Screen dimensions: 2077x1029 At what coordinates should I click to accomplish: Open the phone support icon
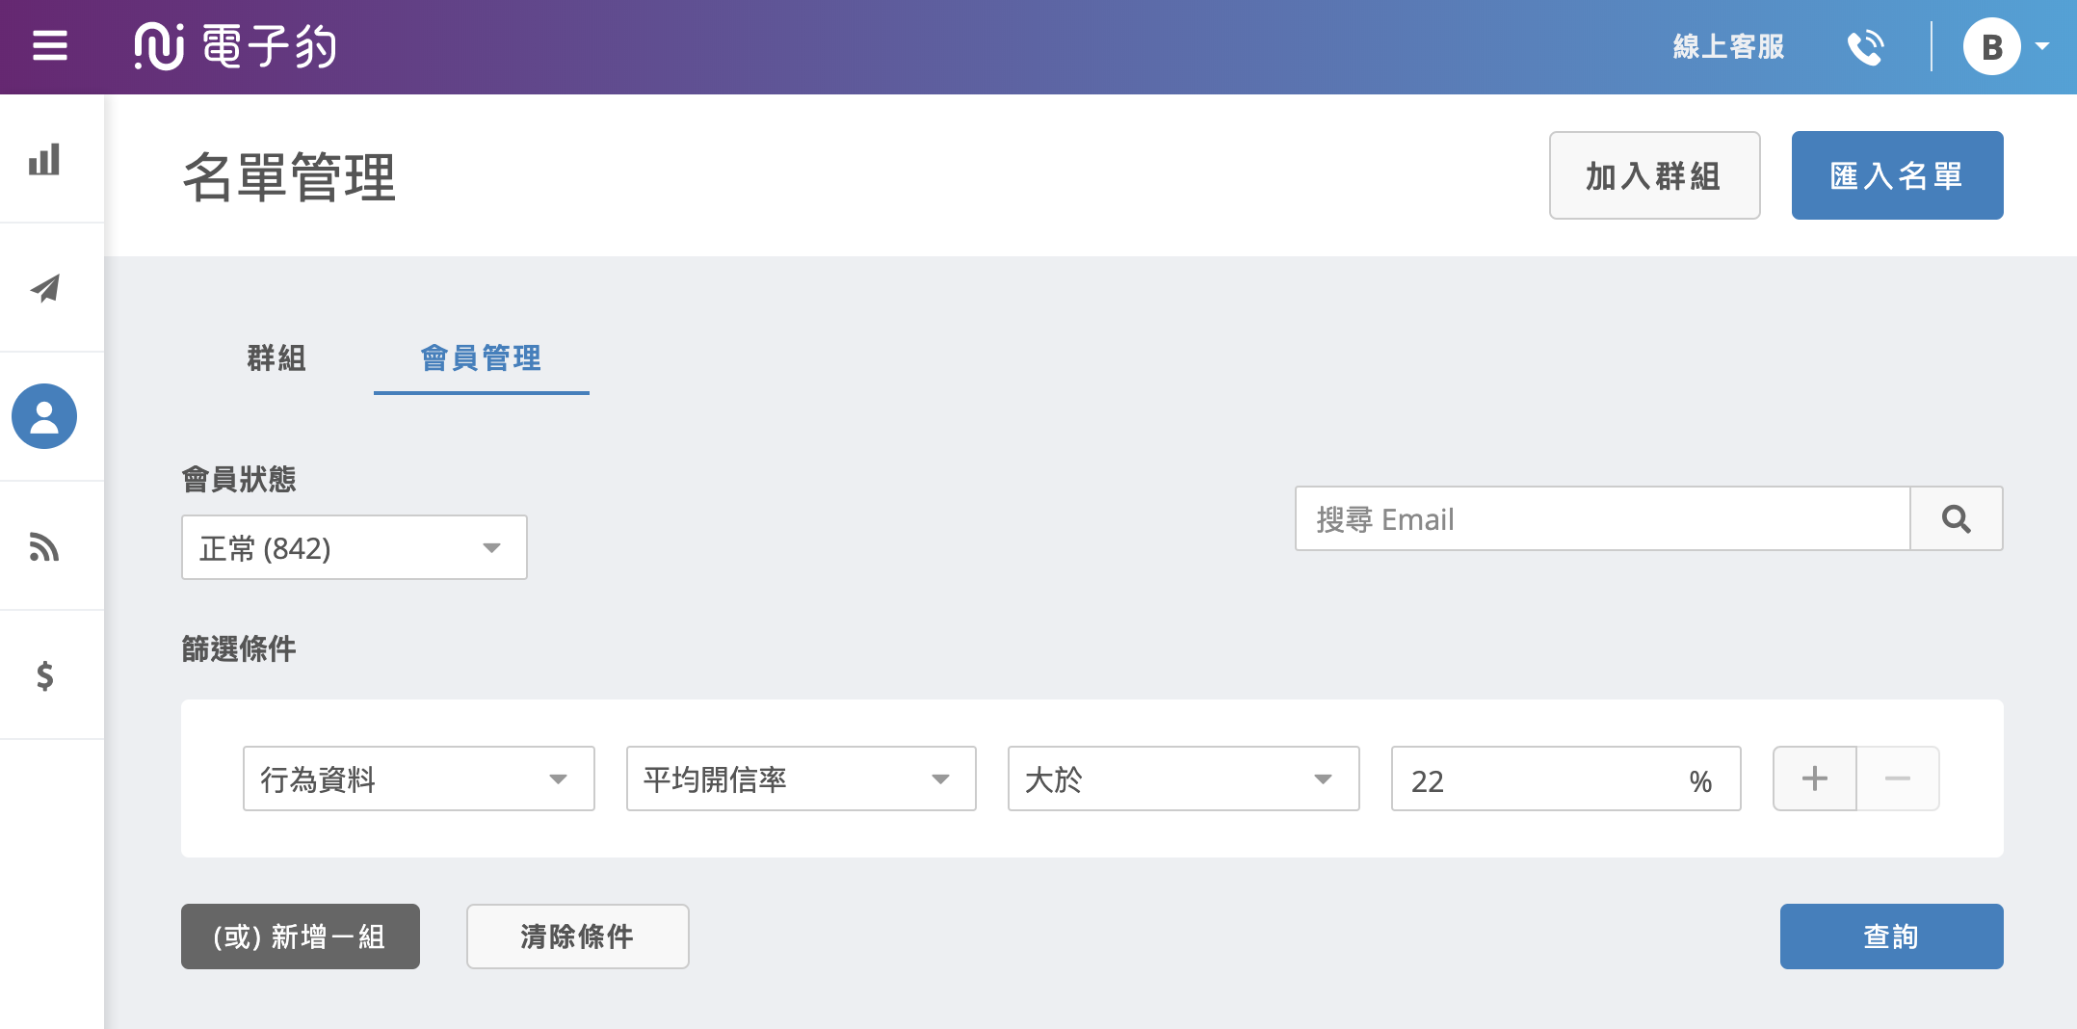click(x=1865, y=46)
